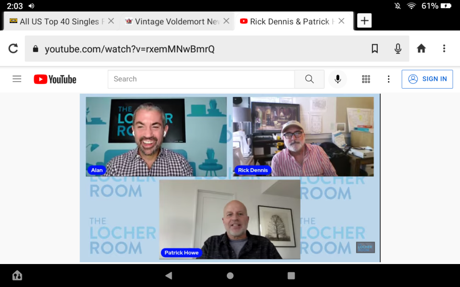Go to browser home page
This screenshot has width=460, height=287.
tap(421, 49)
